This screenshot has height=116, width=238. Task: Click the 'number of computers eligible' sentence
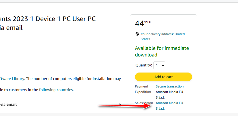coord(73,79)
